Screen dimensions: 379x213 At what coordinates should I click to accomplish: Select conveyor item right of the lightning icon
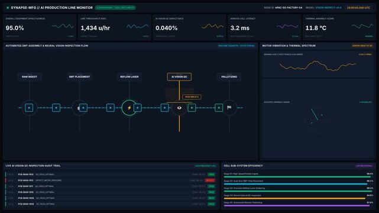point(138,108)
